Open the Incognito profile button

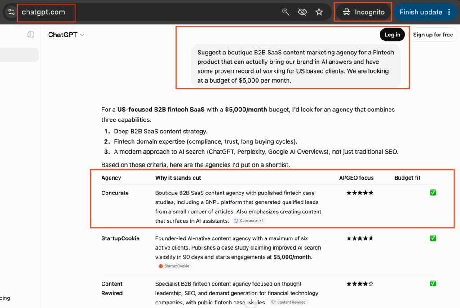(x=363, y=12)
